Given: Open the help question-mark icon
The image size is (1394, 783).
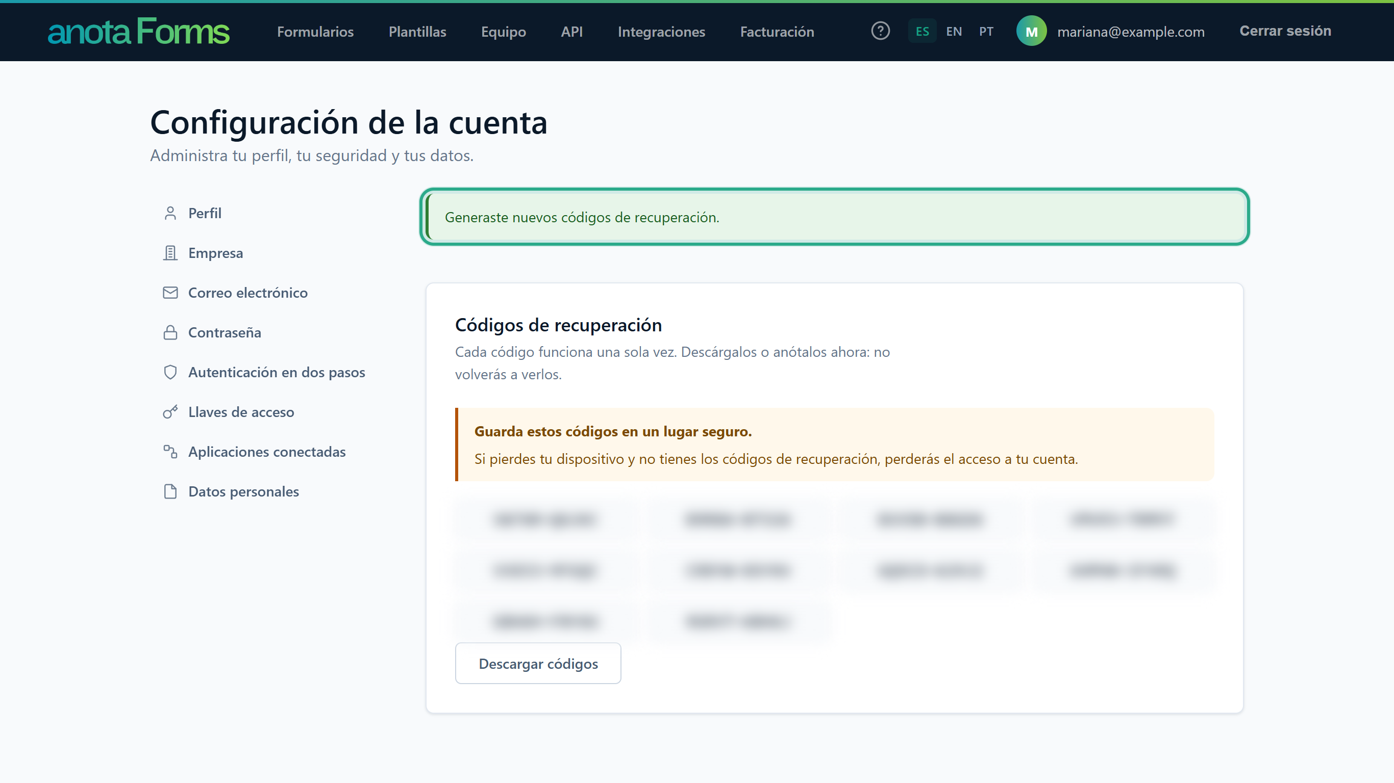Looking at the screenshot, I should coord(881,31).
